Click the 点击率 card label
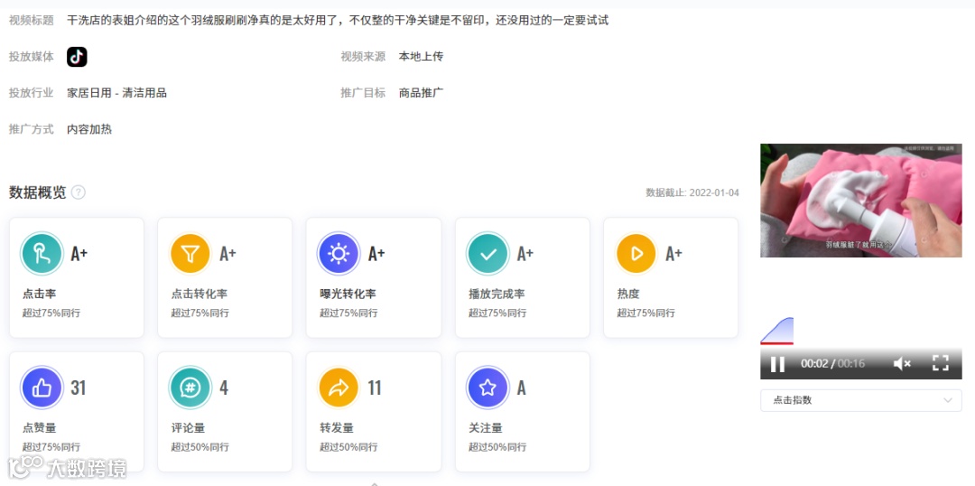Screen dimensions: 975x486 39,294
